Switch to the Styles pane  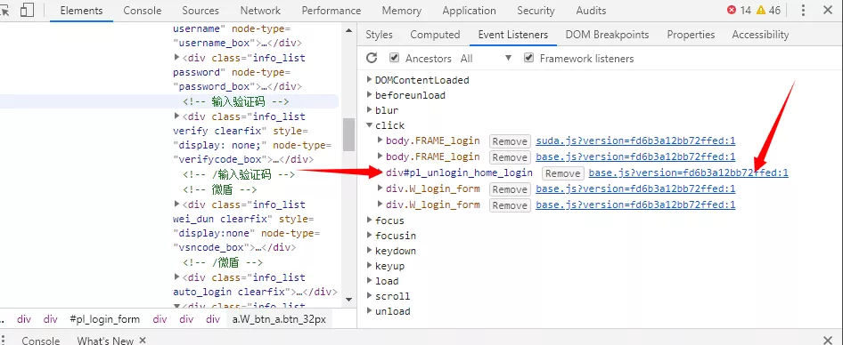[379, 35]
